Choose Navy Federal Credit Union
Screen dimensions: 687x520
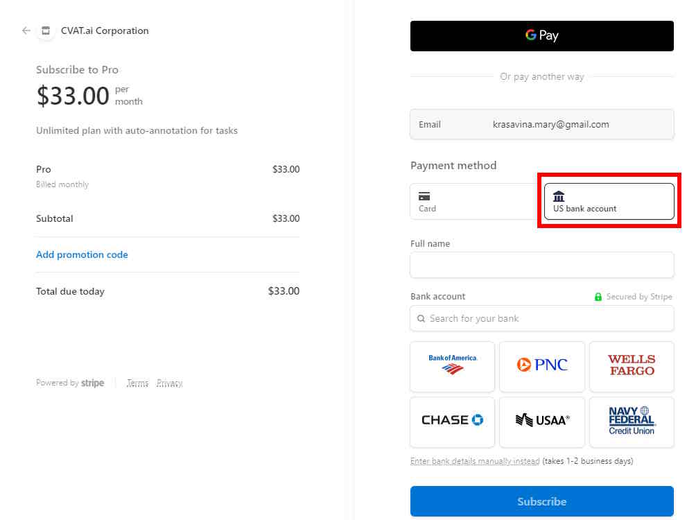[632, 422]
